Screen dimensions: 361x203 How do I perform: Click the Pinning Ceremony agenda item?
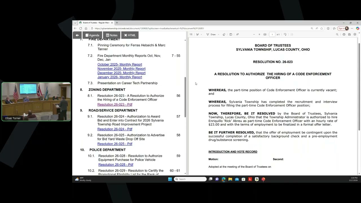coord(131,47)
